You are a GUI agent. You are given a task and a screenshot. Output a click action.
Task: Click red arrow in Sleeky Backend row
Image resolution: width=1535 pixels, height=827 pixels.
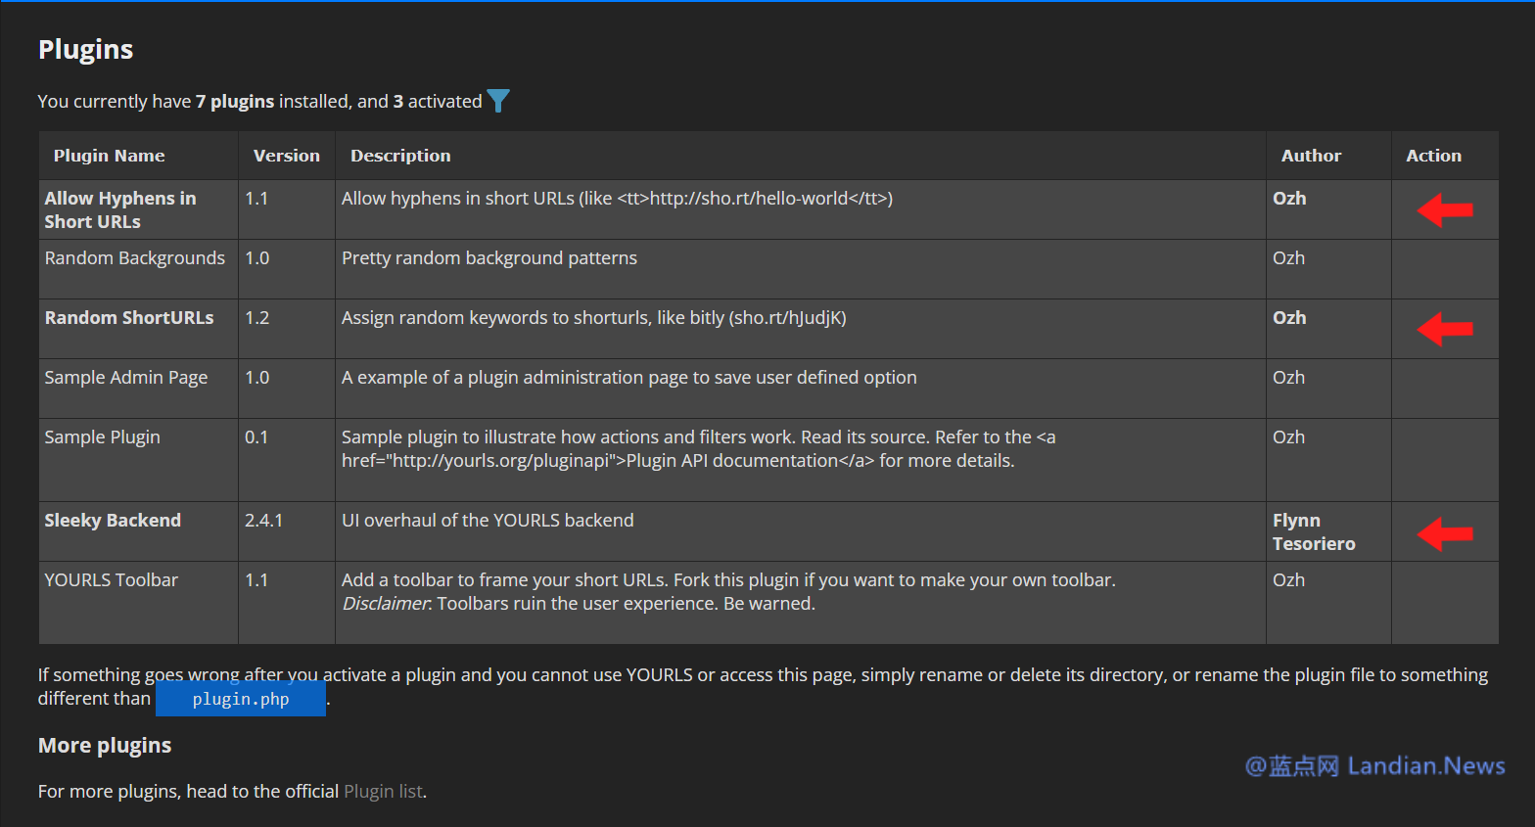tap(1444, 533)
